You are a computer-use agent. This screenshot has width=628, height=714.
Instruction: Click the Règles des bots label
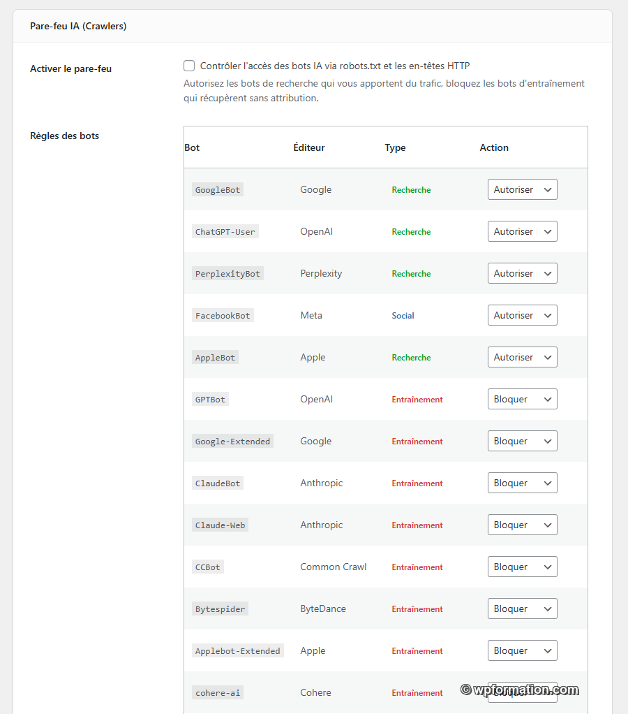65,136
